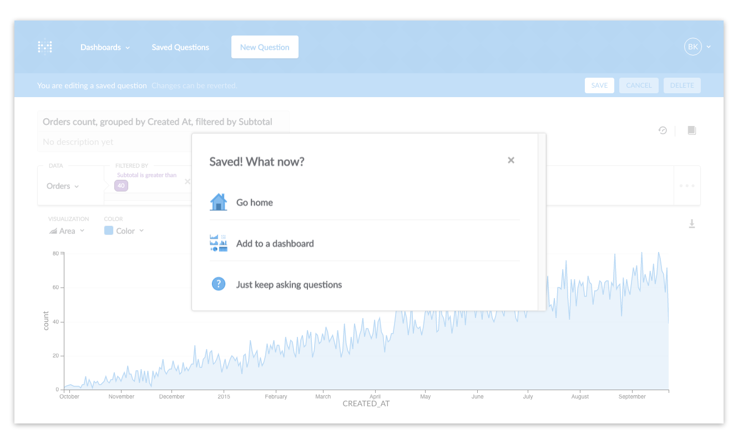
Task: Select Just keep asking questions option
Action: (x=289, y=285)
